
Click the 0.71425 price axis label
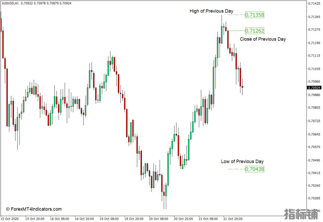(x=314, y=4)
